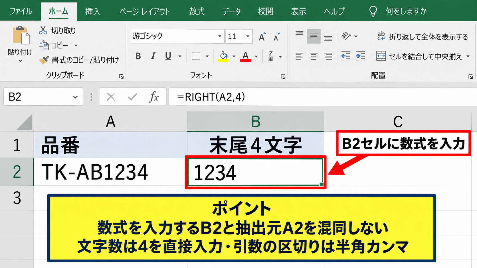Click the yellow fill color button
This screenshot has height=268, width=477.
pos(223,56)
